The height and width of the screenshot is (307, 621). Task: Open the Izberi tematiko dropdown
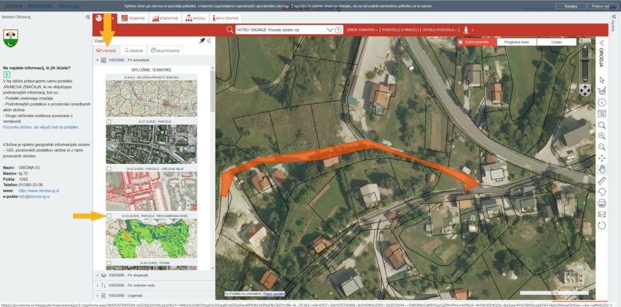pyautogui.click(x=362, y=29)
